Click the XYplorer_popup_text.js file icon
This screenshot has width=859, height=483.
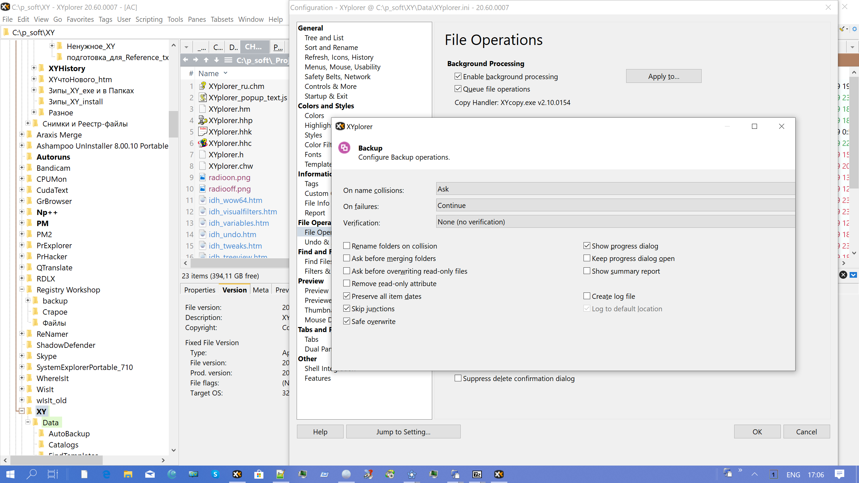pos(202,98)
